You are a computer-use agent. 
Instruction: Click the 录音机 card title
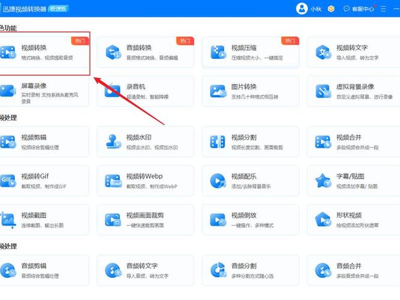(x=136, y=86)
